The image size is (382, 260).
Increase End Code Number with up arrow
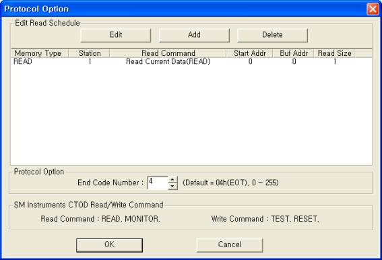(172, 180)
